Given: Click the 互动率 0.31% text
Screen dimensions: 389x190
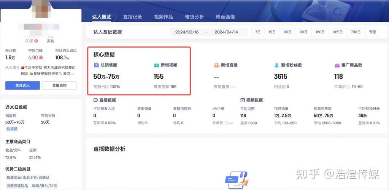Looking at the screenshot, I should [369, 123].
